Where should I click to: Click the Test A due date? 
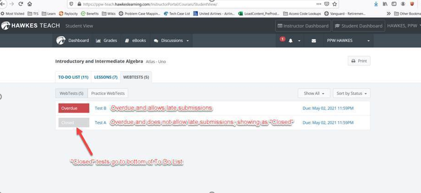click(x=328, y=123)
